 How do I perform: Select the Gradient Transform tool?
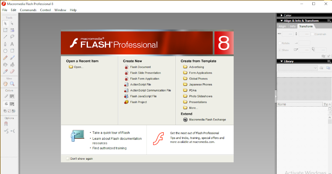pyautogui.click(x=12, y=30)
